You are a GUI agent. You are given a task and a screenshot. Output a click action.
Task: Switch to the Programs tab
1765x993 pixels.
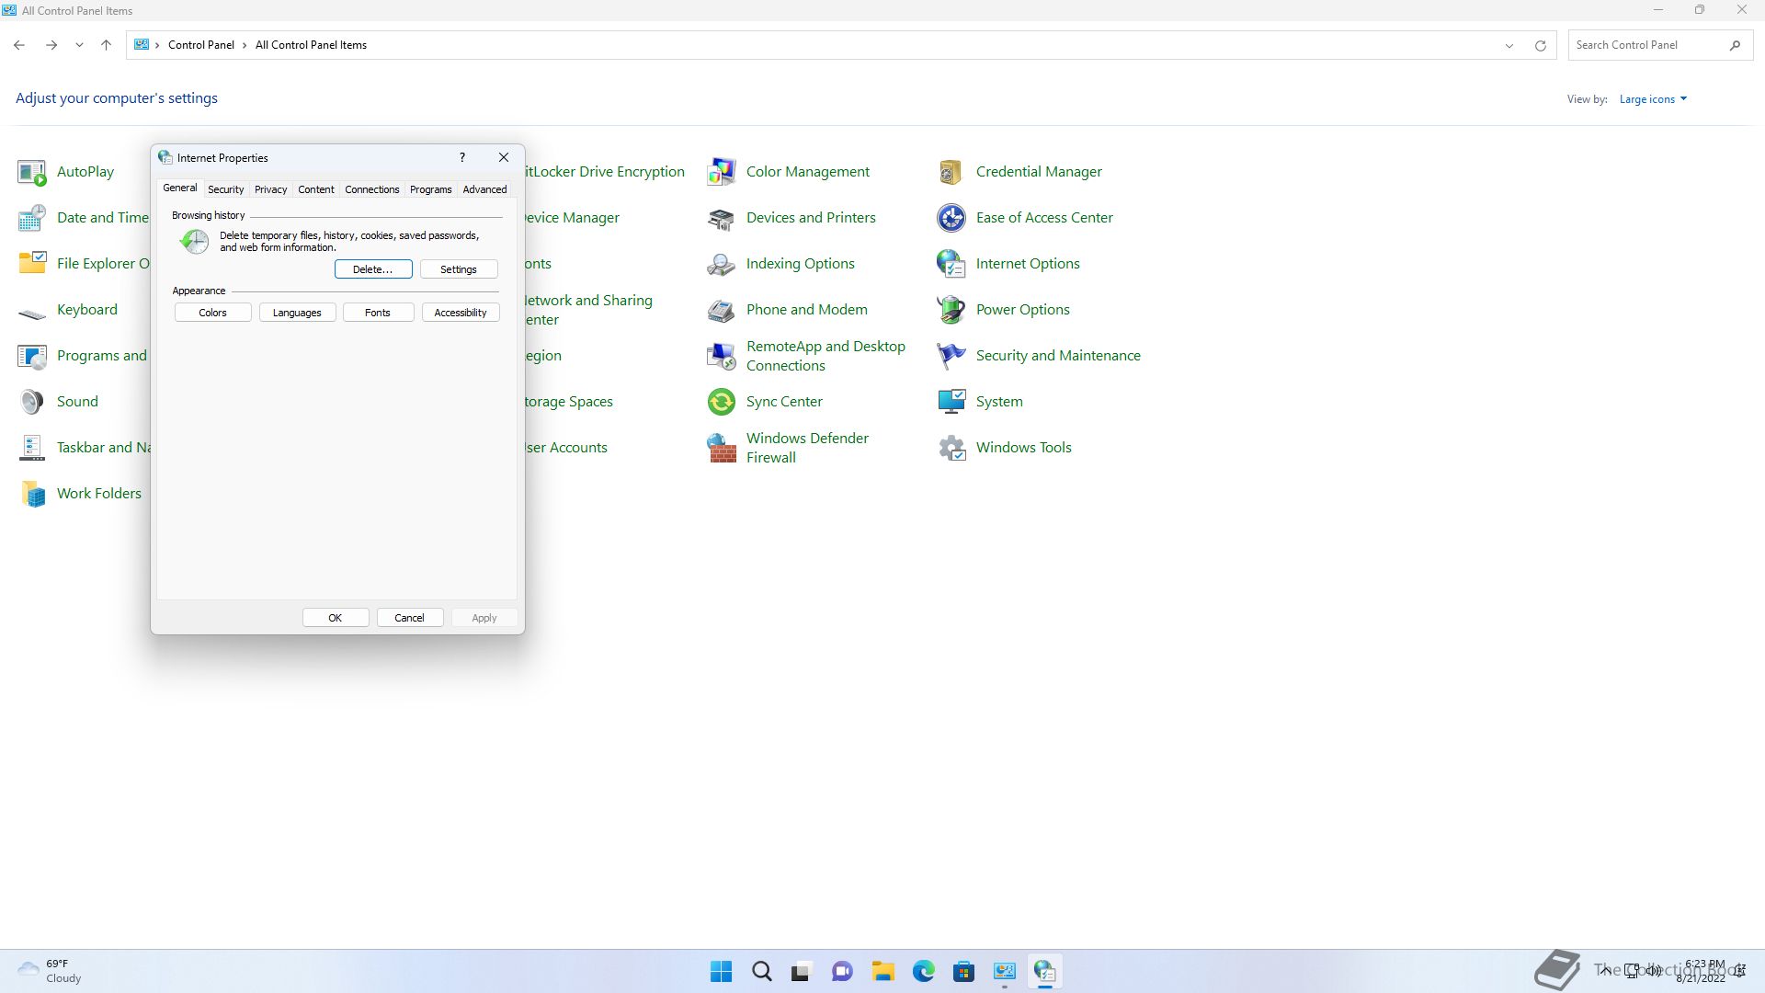[430, 189]
